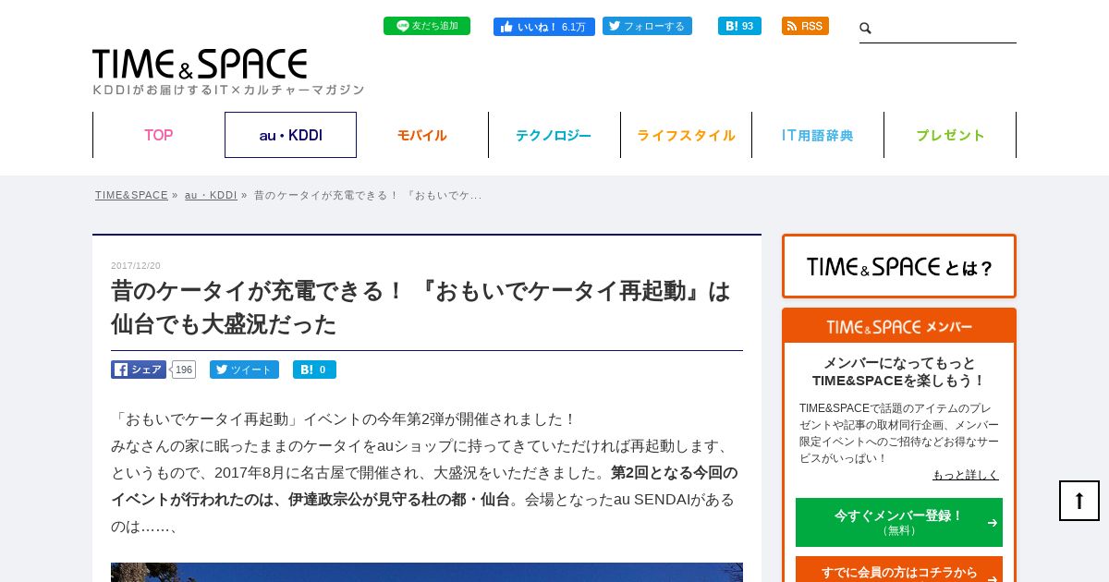Open the もっと詳しく link
Screen dimensions: 1109x582
point(966,475)
